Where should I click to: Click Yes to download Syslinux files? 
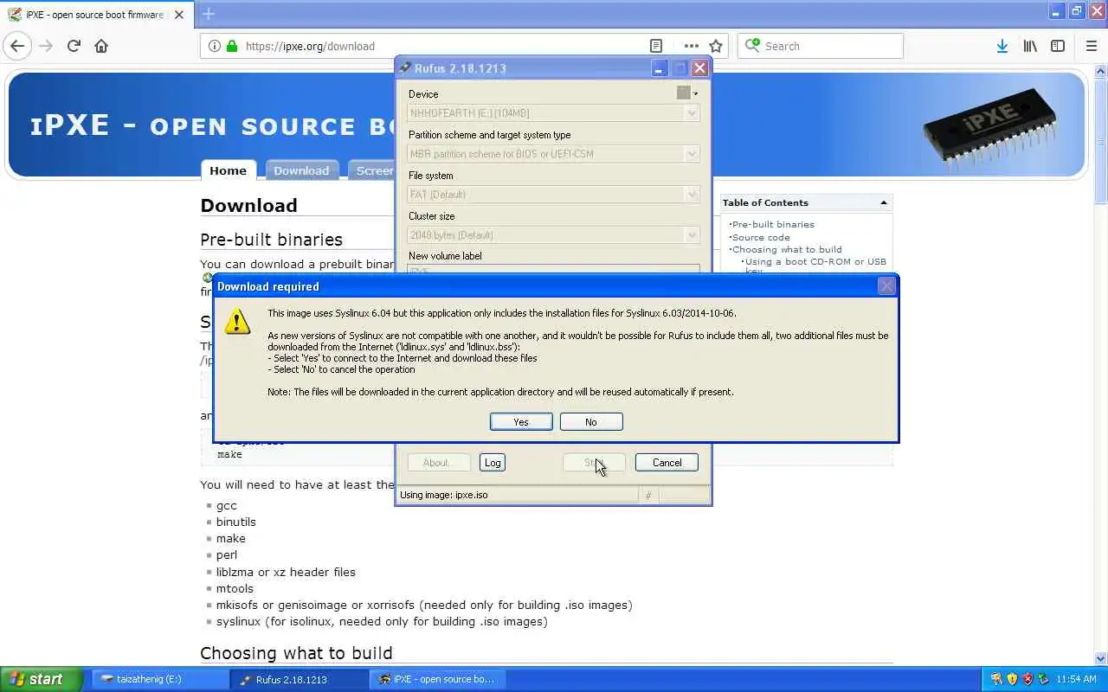[521, 421]
